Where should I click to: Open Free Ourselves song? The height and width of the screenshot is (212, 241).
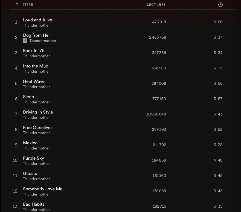click(x=38, y=128)
